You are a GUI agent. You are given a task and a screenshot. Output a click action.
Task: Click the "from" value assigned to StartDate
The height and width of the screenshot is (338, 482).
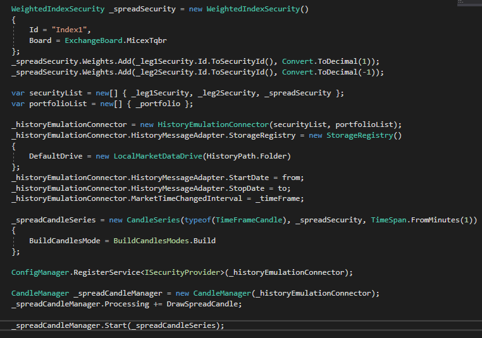click(x=291, y=178)
